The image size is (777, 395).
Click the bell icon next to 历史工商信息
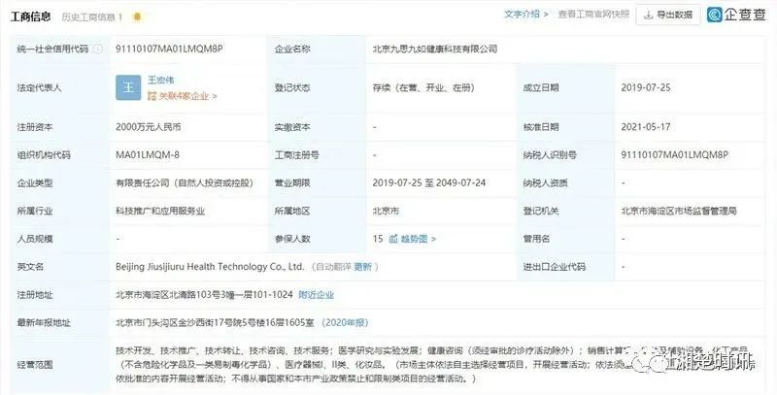pyautogui.click(x=137, y=16)
